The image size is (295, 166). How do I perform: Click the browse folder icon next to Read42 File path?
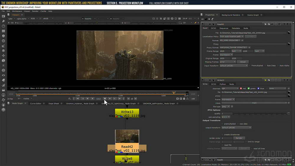289,33
